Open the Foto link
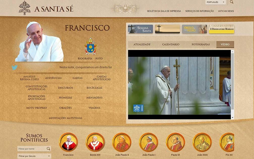Image resolution: width=254 pixels, height=159 pixels. point(99,58)
